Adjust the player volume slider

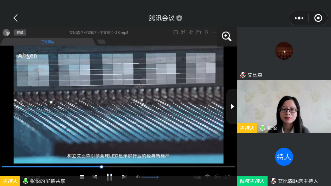click(150, 177)
